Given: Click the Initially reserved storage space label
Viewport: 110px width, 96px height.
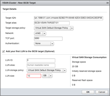Looking at the screenshot, I should [x=87, y=71].
